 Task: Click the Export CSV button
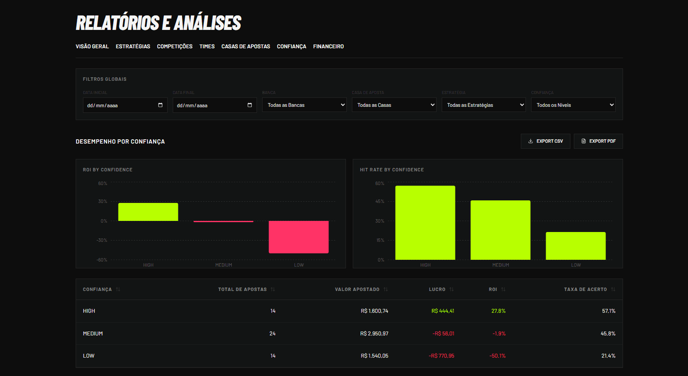(546, 141)
